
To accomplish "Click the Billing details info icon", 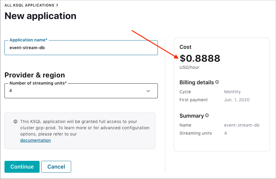I will coord(217,82).
